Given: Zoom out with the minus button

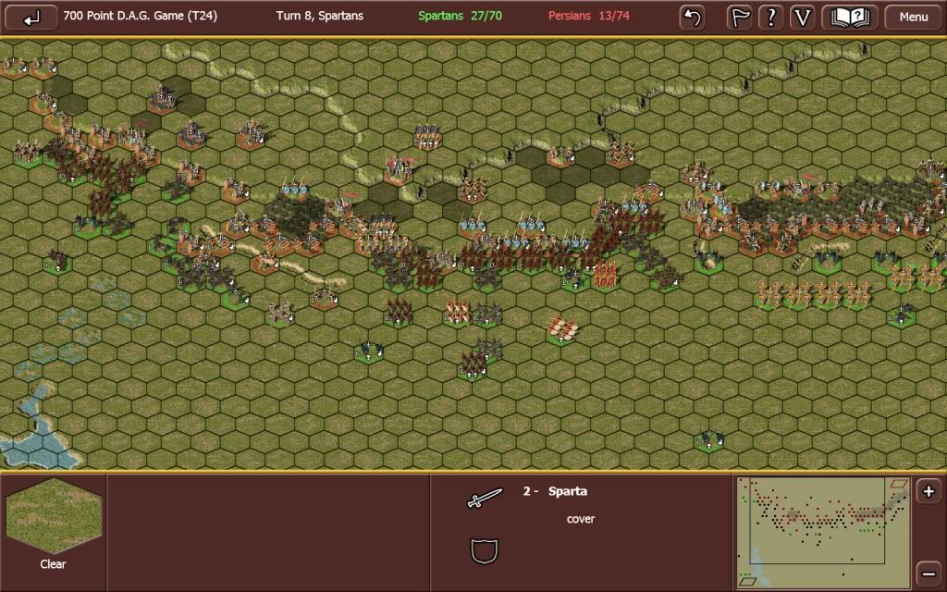Looking at the screenshot, I should [x=929, y=572].
